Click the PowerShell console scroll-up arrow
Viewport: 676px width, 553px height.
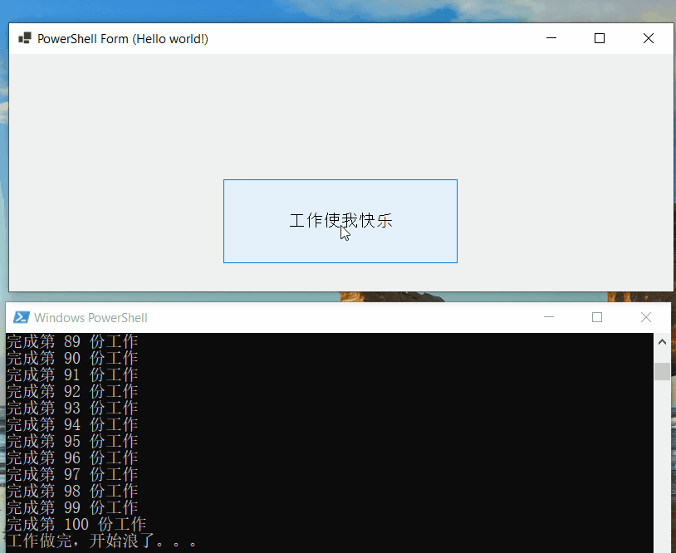click(662, 342)
